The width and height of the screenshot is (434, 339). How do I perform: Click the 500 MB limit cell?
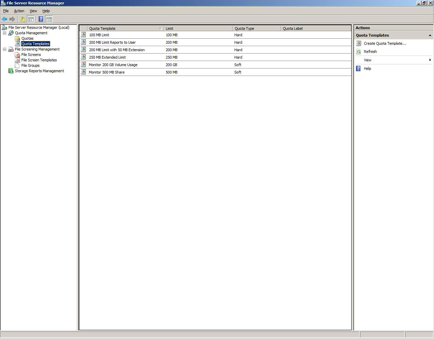point(172,72)
